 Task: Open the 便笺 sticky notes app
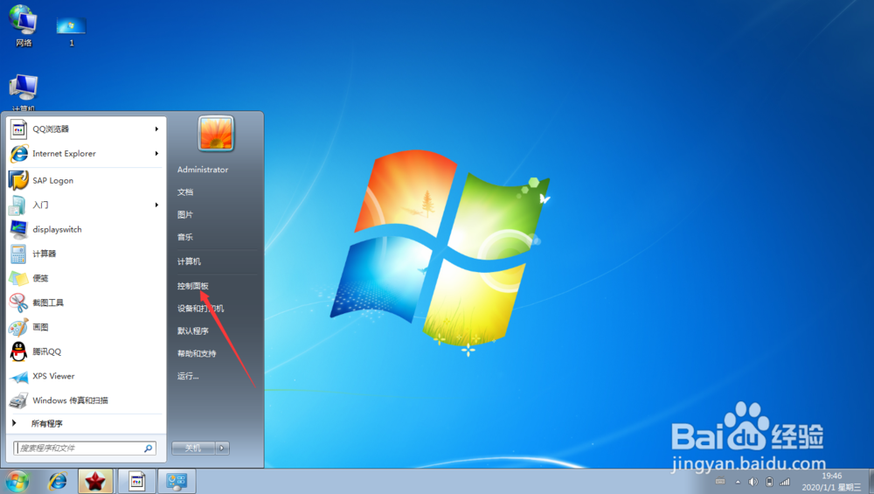86,278
